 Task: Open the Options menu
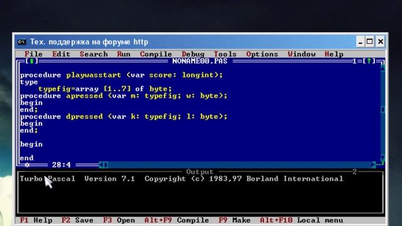262,54
